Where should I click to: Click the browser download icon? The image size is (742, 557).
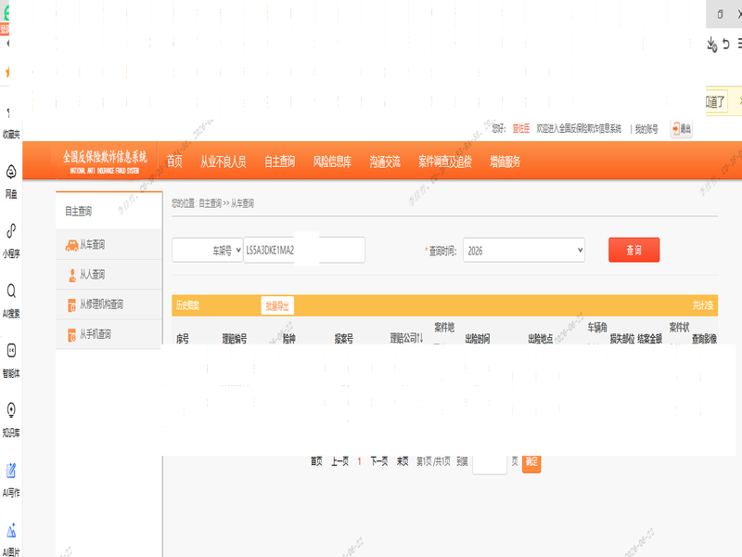tap(711, 44)
